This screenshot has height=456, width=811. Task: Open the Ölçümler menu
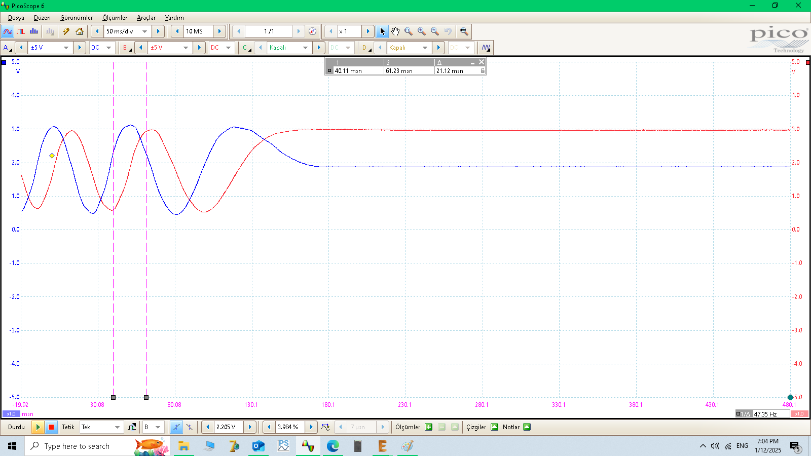pos(115,18)
